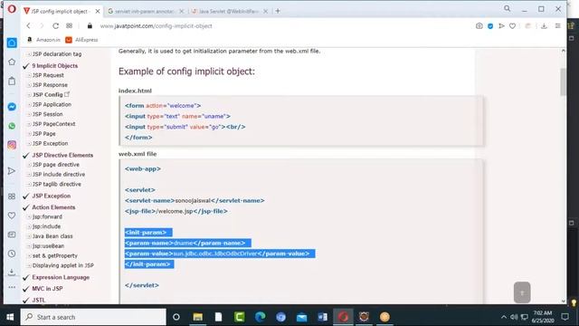Open the JSP Config link
The height and width of the screenshot is (326, 579).
[48, 94]
